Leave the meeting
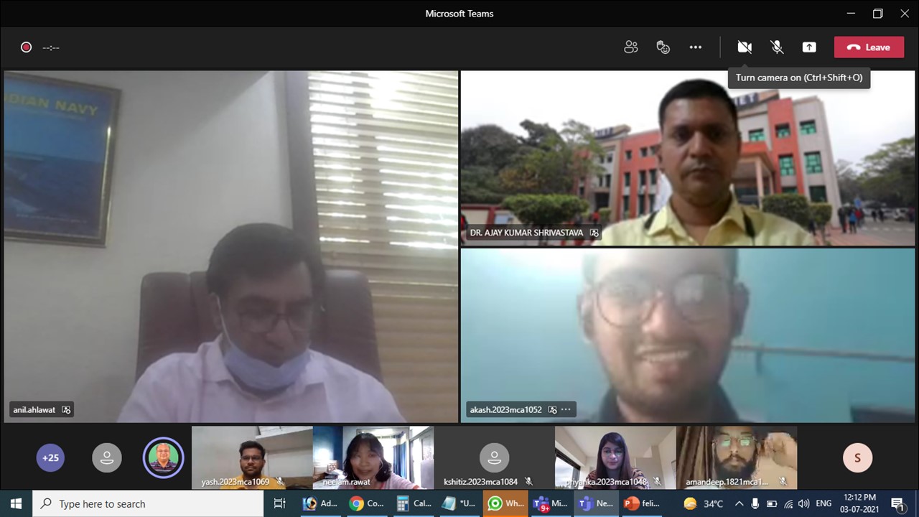The height and width of the screenshot is (517, 919). 869,47
